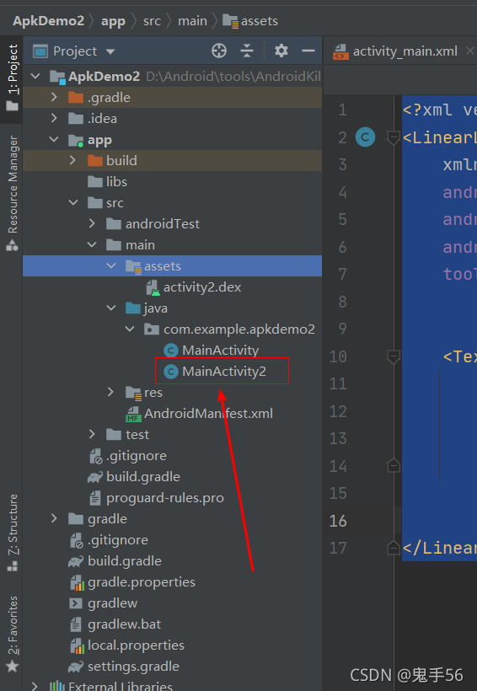Collapse the java folder
Viewport: 477px width, 691px height.
(110, 308)
